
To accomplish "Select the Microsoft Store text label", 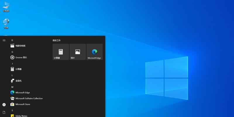I will 23,104.
